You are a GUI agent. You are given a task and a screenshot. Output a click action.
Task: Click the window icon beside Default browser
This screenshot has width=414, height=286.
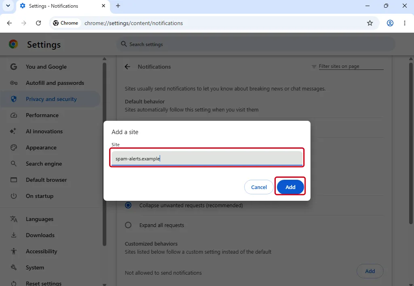pyautogui.click(x=13, y=180)
